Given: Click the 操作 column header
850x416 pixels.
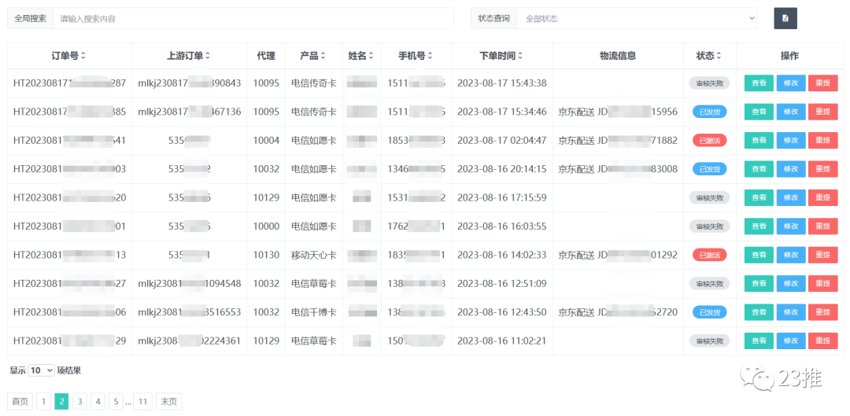Looking at the screenshot, I should (x=790, y=56).
